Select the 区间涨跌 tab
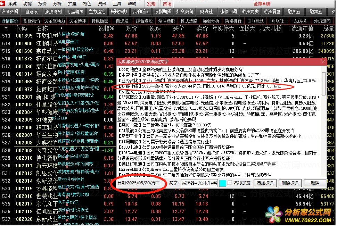This screenshot has width=337, height=226. click(x=256, y=21)
